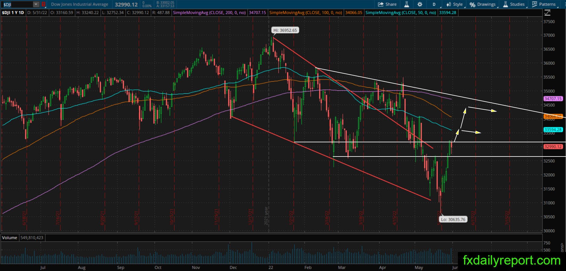The width and height of the screenshot is (566, 271).
Task: Click the Hi: 36952.65 price bubble
Action: click(285, 30)
